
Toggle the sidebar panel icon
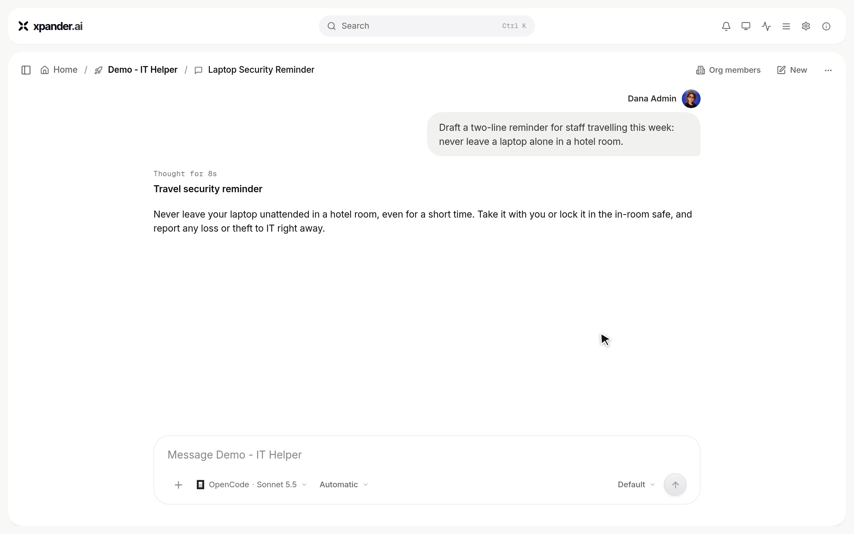click(26, 70)
